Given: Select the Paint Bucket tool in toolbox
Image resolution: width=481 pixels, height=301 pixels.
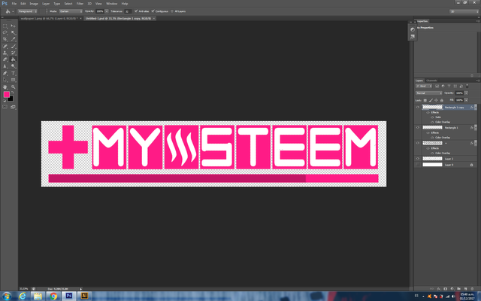Looking at the screenshot, I should [14, 59].
